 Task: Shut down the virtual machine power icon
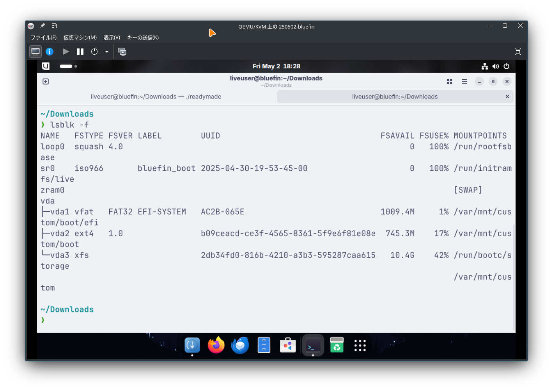click(94, 52)
